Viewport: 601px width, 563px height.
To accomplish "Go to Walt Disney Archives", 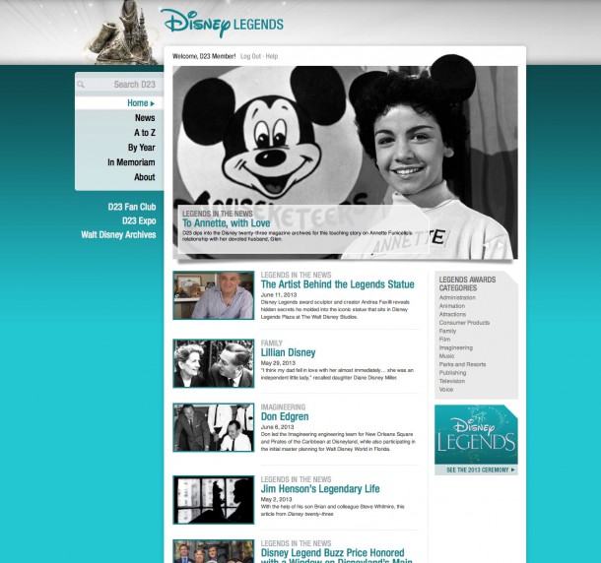I will point(118,235).
